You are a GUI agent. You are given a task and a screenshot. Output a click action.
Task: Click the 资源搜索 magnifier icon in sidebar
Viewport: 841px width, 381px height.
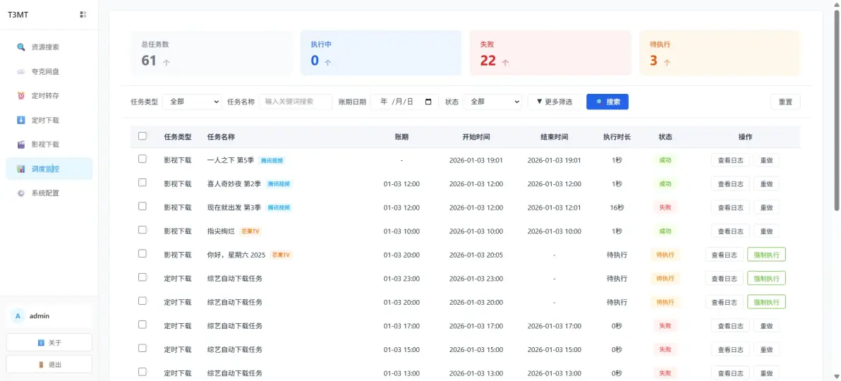click(x=21, y=47)
